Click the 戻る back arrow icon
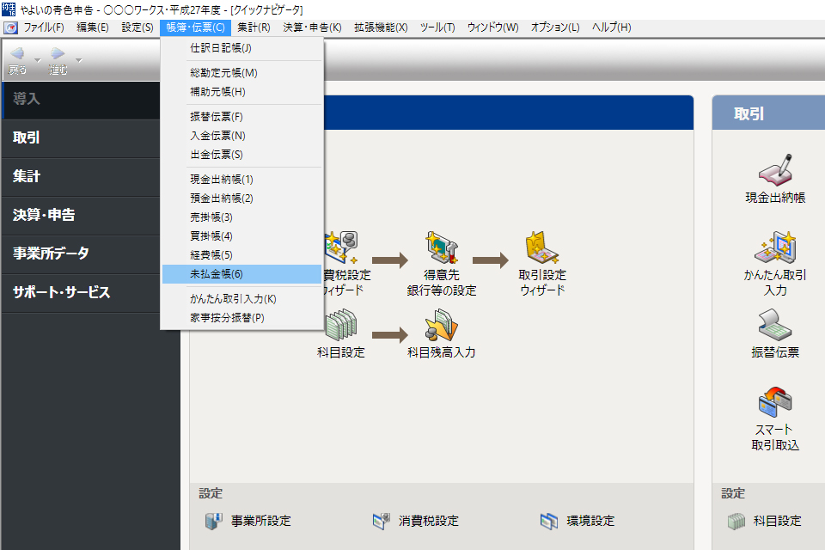 click(x=17, y=53)
